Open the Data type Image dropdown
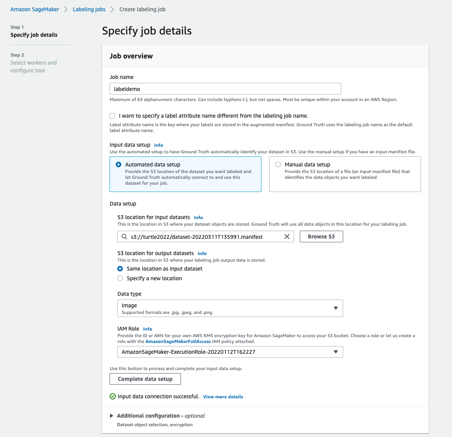 pos(230,308)
